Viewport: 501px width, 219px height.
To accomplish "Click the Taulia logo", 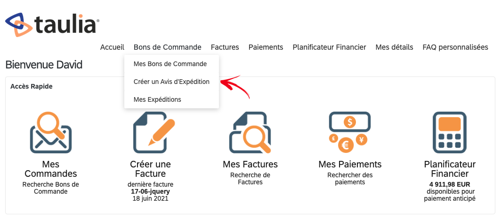I will [52, 25].
